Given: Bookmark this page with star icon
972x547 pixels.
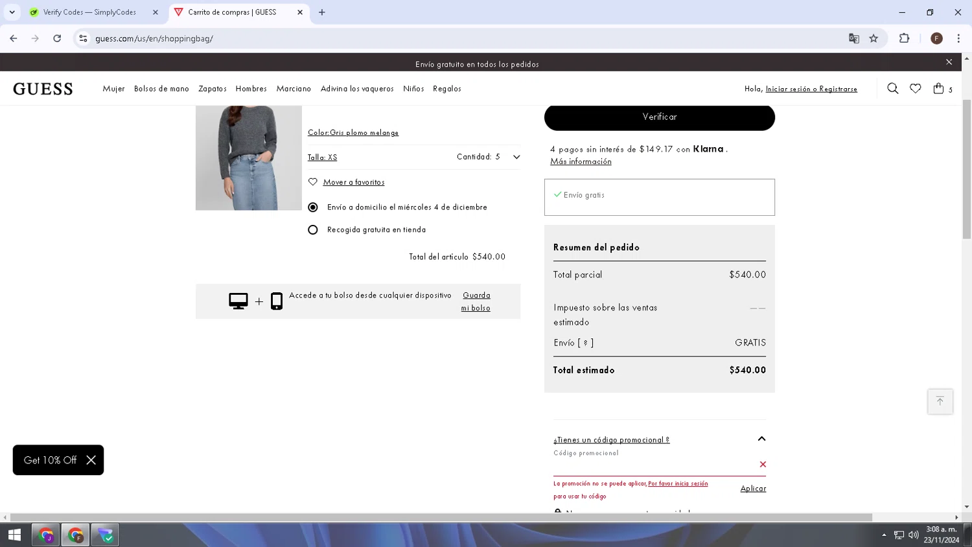Looking at the screenshot, I should [874, 38].
